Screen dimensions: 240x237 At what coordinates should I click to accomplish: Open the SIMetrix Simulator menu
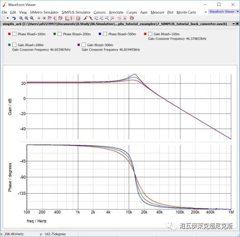click(x=44, y=12)
